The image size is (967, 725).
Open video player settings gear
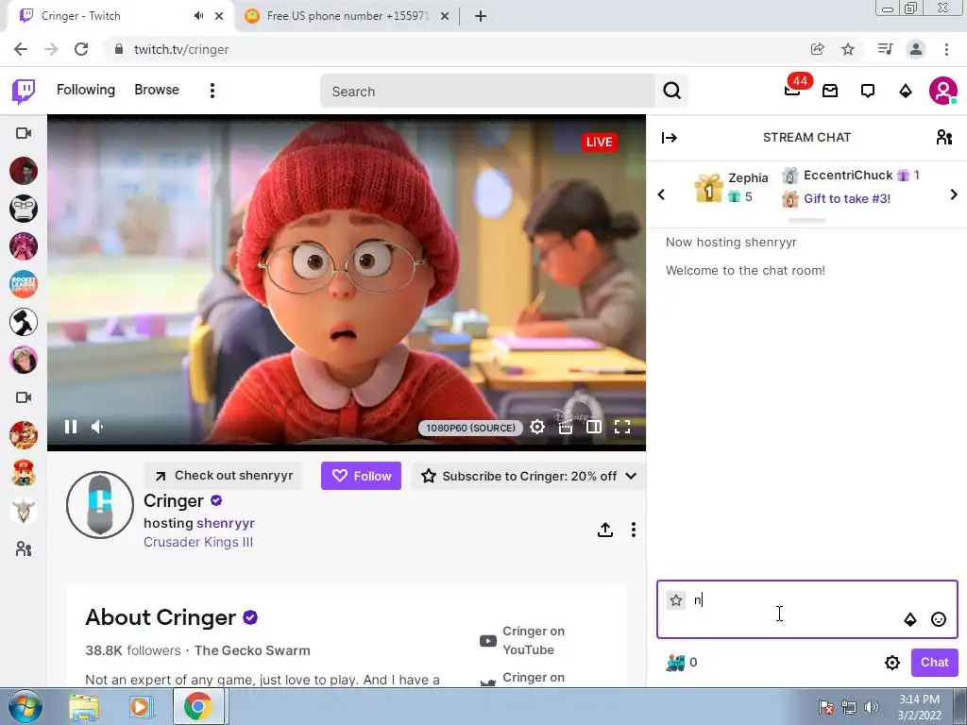click(537, 427)
